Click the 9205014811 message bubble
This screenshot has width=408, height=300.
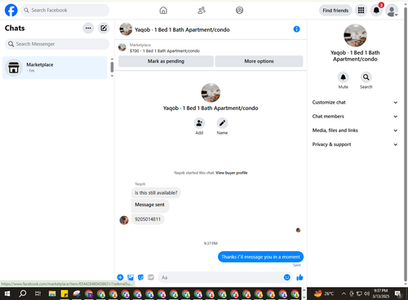pyautogui.click(x=148, y=219)
